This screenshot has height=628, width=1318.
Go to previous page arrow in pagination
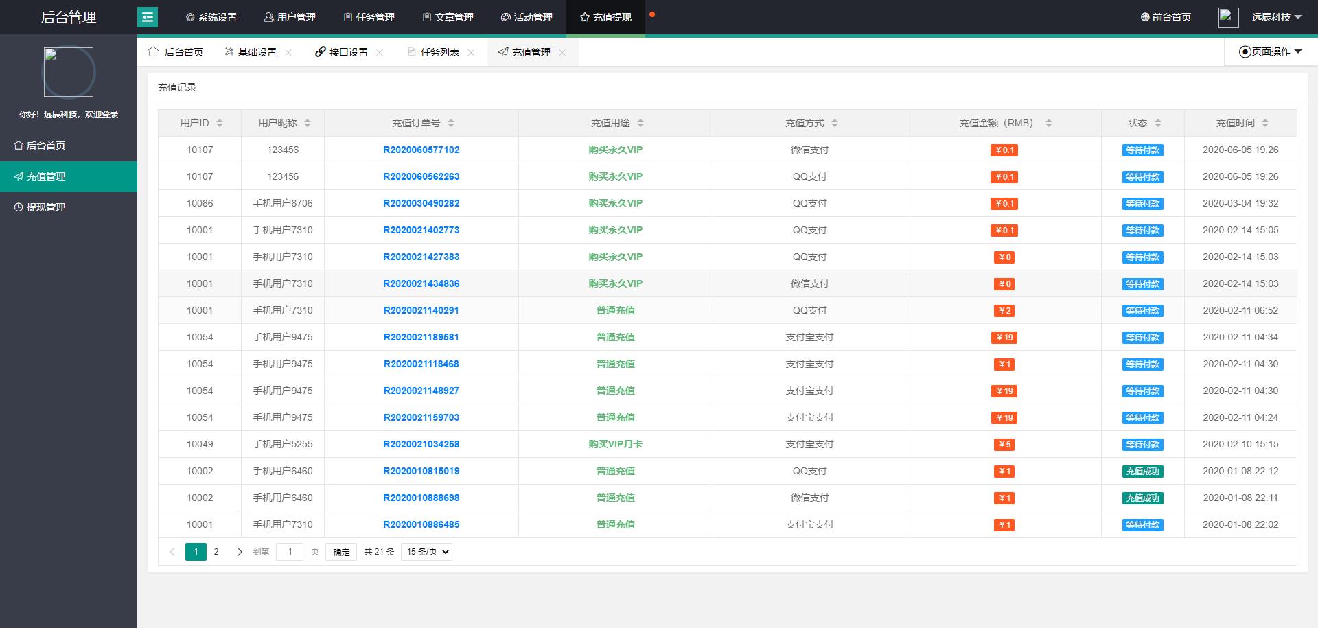coord(172,552)
